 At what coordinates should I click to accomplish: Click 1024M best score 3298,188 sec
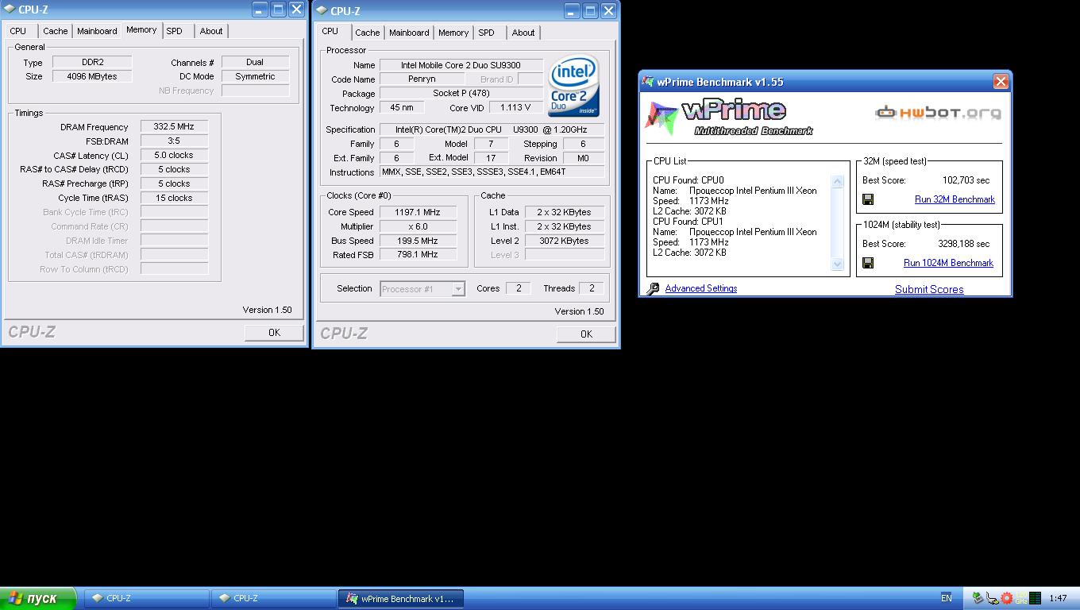[963, 244]
